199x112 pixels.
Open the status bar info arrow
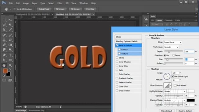pos(61,107)
